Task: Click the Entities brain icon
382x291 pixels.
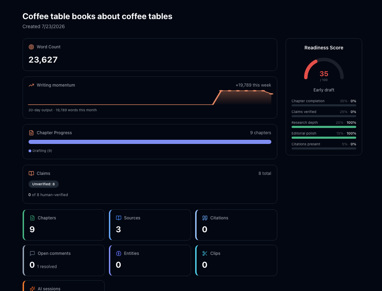Action: [118, 253]
